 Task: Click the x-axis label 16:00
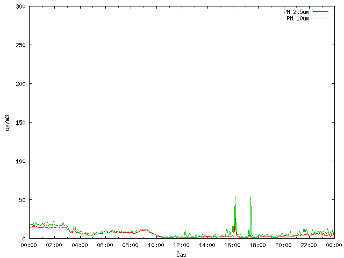[x=232, y=245]
